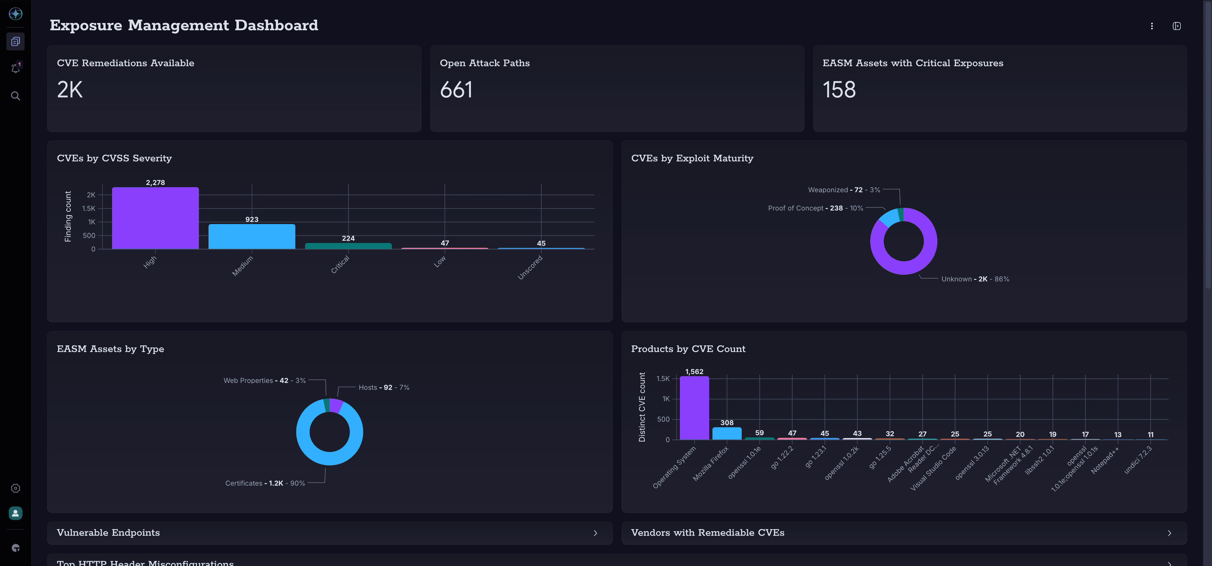Click the 'libssh2 1.0.1' axis label

point(1039,460)
